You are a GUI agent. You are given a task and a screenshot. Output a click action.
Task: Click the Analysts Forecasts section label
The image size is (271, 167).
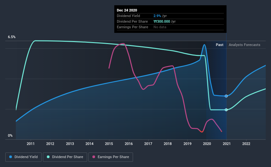244,45
